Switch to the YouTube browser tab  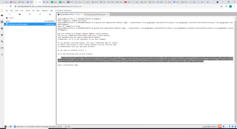(127, 2)
